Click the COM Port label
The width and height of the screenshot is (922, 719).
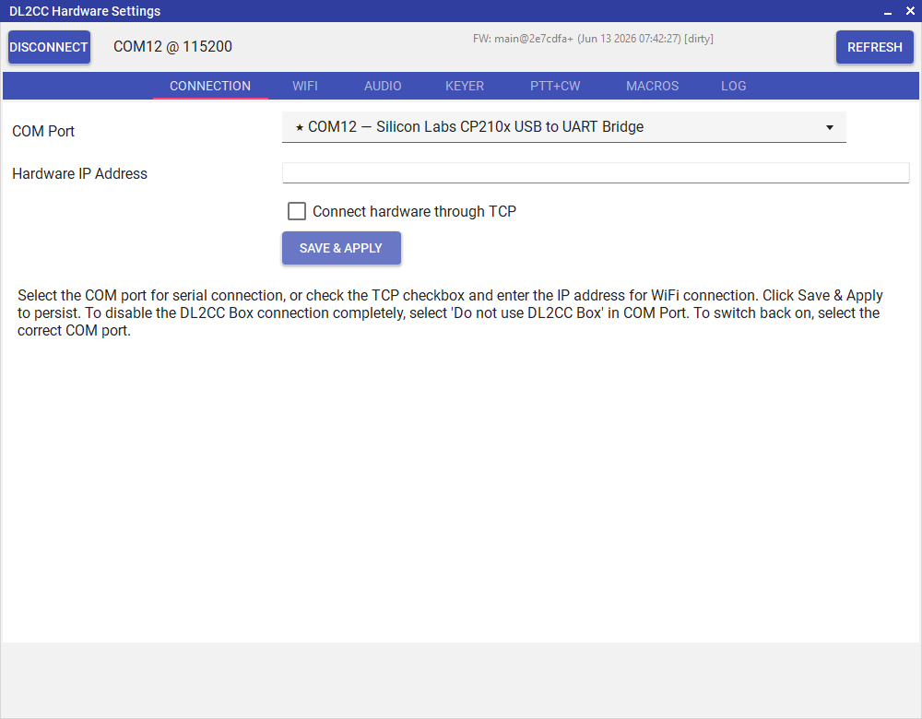43,131
